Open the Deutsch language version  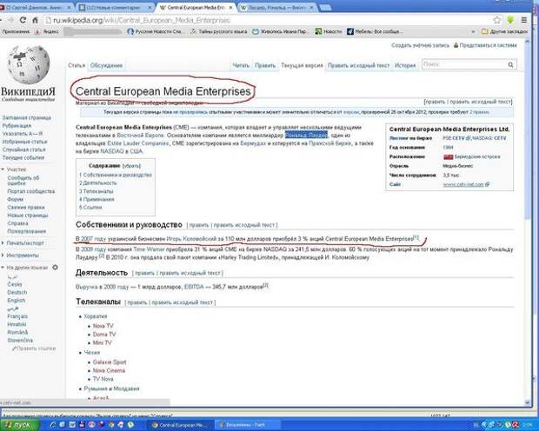click(x=17, y=292)
